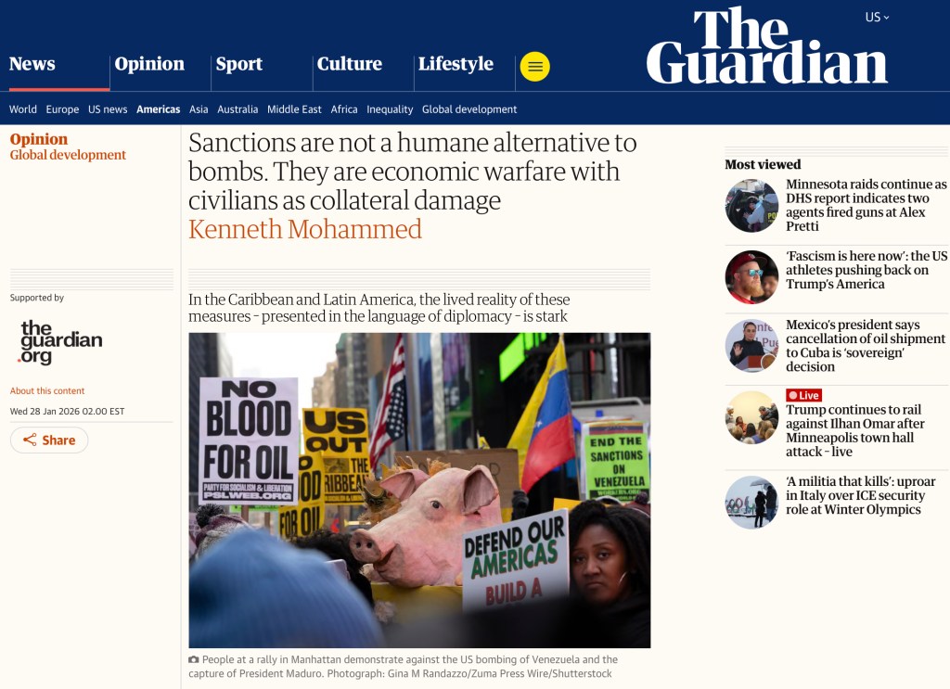Screen dimensions: 950x689
Task: Open the Venezuela rally protest photo
Action: [419, 491]
